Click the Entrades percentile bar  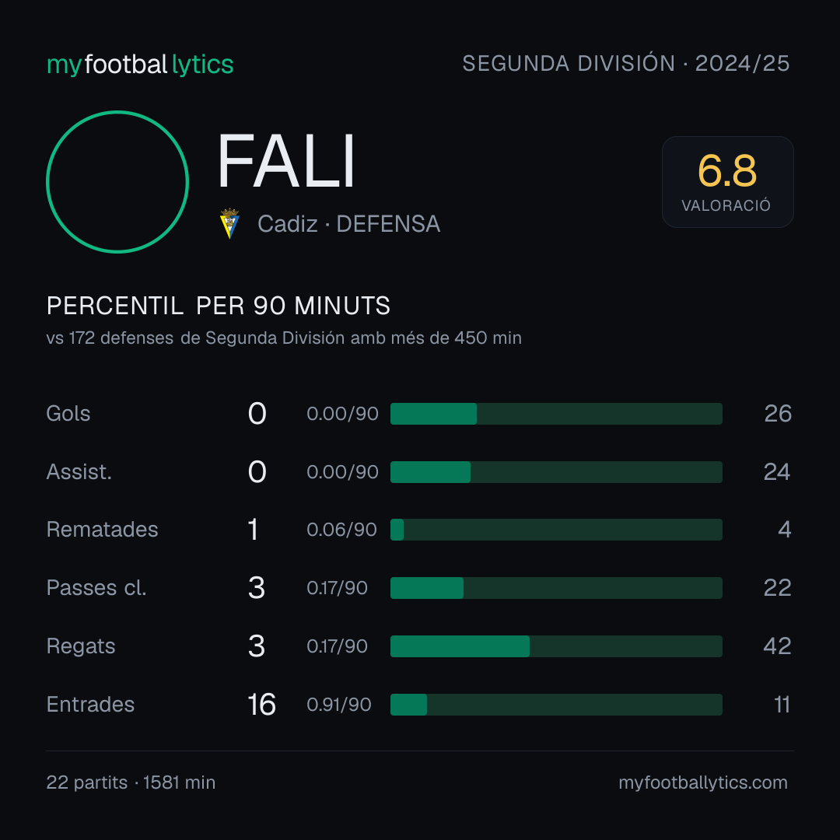click(556, 705)
